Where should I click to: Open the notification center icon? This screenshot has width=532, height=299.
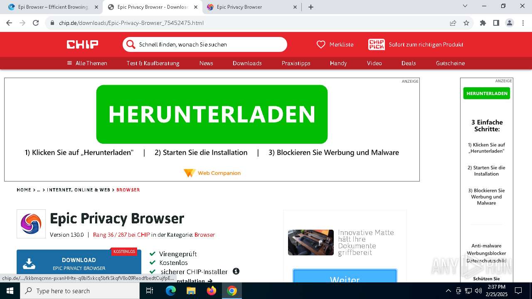click(x=518, y=291)
